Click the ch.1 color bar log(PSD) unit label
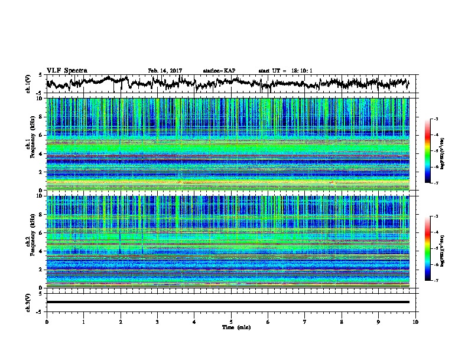Viewport: 468px width, 361px height. 443,153
